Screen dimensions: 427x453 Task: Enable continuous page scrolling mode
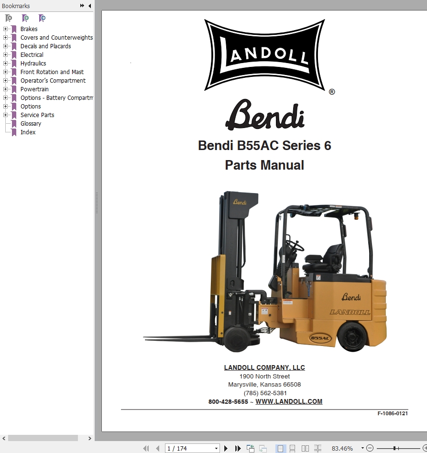293,448
